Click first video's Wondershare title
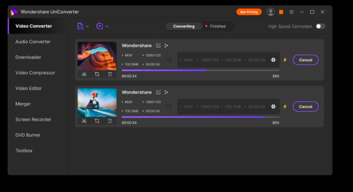The width and height of the screenshot is (353, 192). coord(137,45)
